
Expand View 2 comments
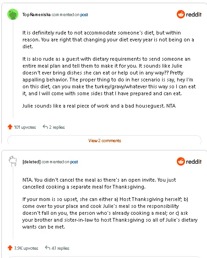pyautogui.click(x=104, y=141)
